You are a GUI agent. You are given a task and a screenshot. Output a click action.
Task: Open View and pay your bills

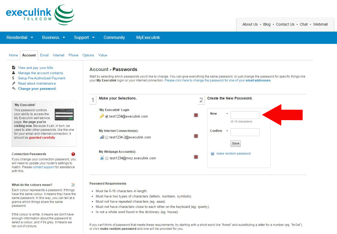point(36,68)
